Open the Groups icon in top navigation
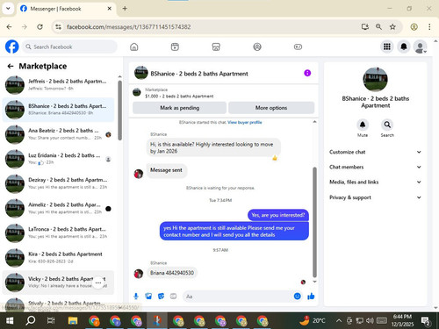This screenshot has width=439, height=329. tap(257, 46)
